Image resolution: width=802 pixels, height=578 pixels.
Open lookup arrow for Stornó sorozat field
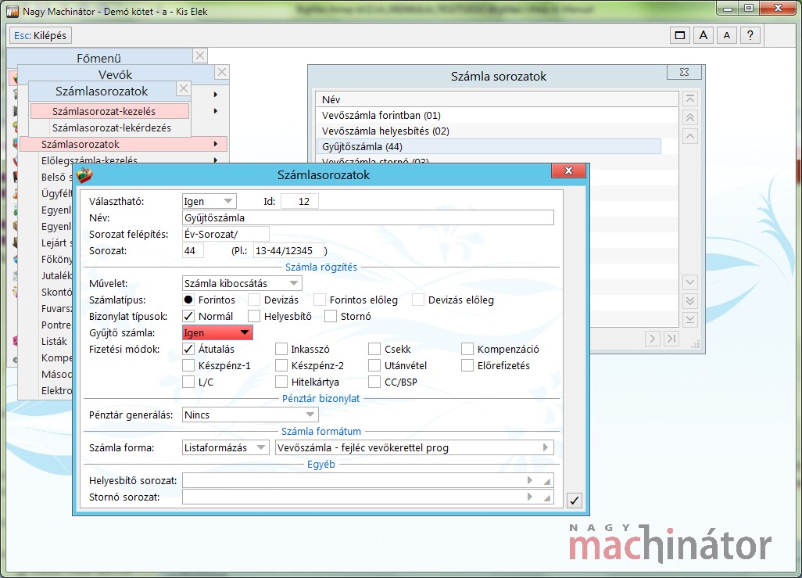coord(530,497)
